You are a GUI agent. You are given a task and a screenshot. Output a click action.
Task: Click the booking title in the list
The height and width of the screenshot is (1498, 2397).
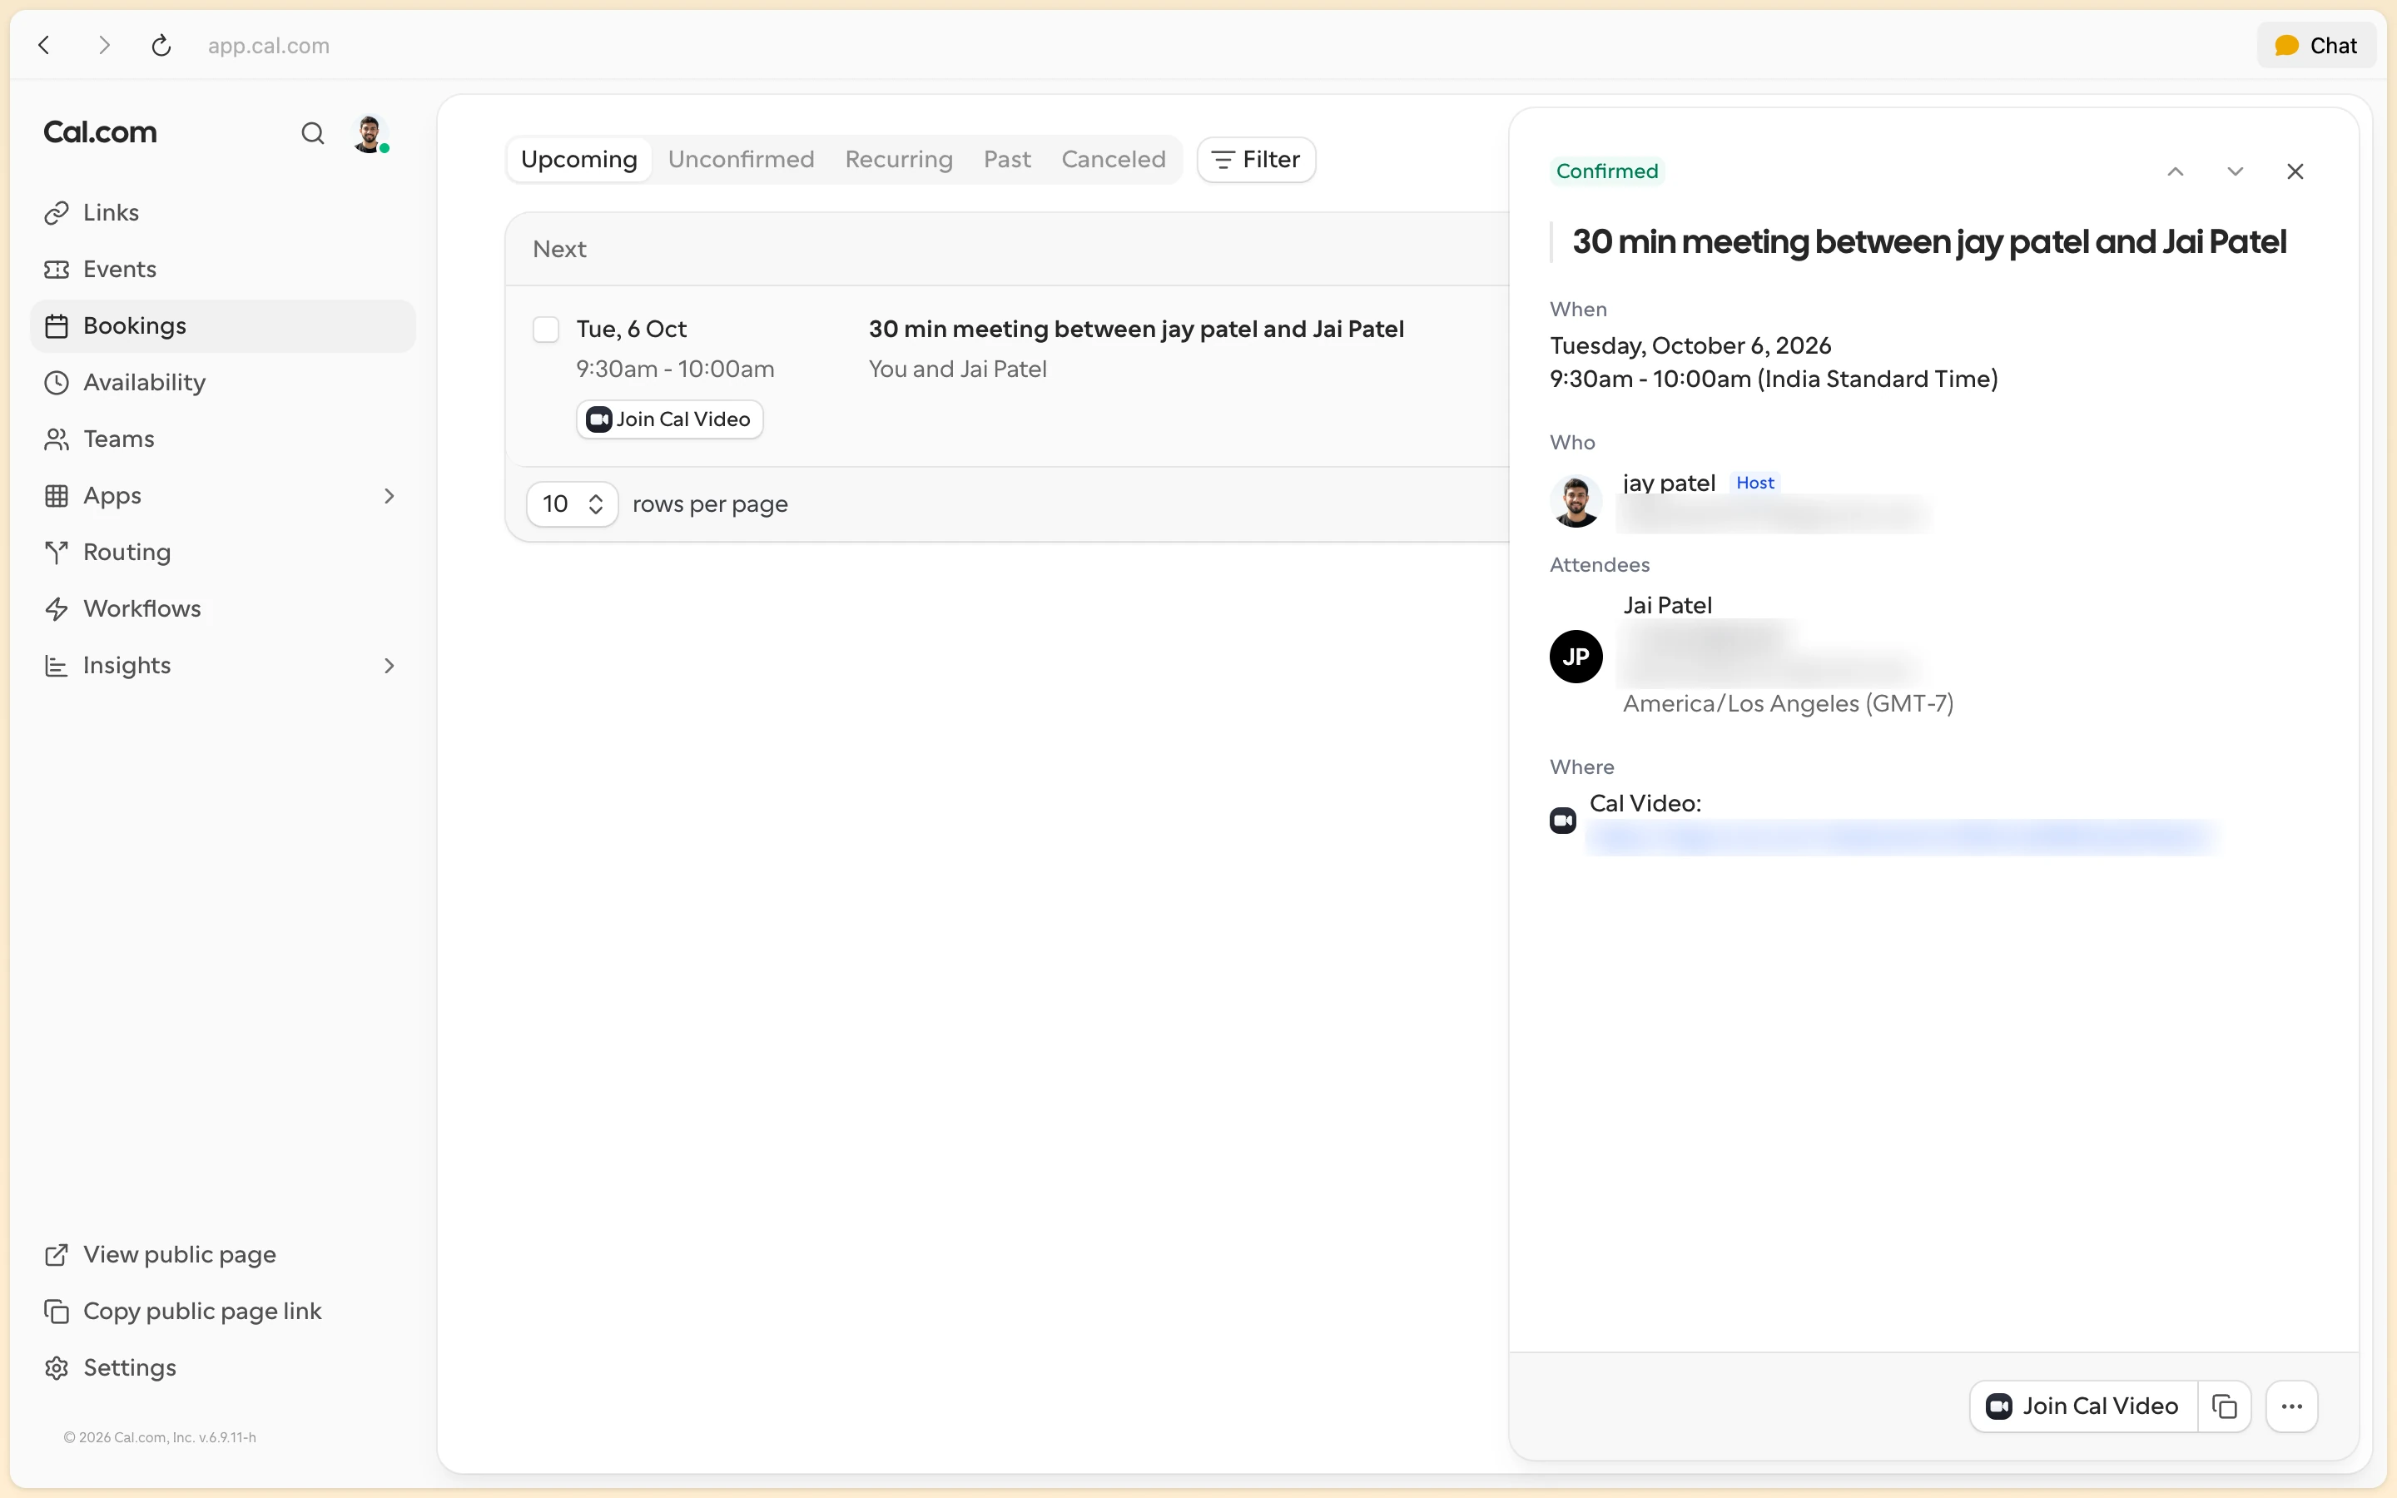pyautogui.click(x=1136, y=329)
